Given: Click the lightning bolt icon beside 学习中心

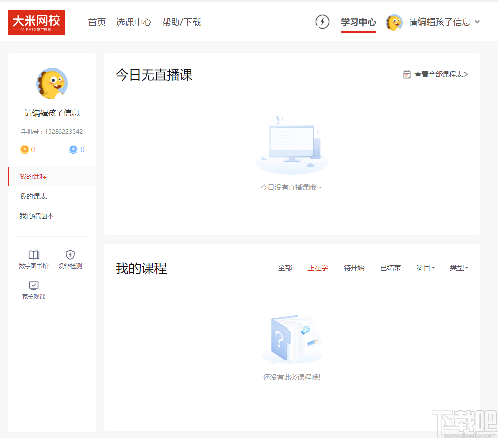Looking at the screenshot, I should coord(322,22).
